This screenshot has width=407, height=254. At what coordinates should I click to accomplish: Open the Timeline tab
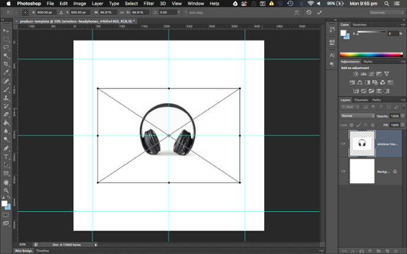(x=42, y=250)
